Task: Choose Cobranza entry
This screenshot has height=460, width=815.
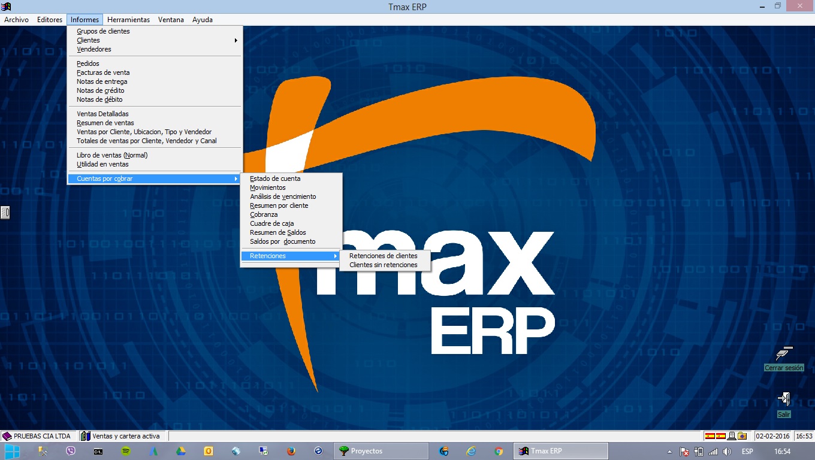Action: click(291, 214)
